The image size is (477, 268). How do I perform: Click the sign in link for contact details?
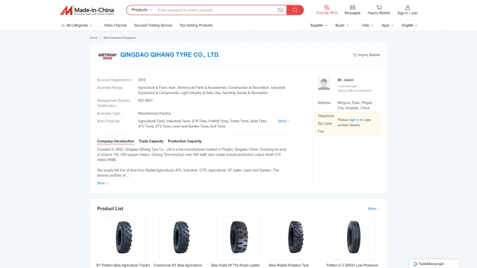(354, 120)
